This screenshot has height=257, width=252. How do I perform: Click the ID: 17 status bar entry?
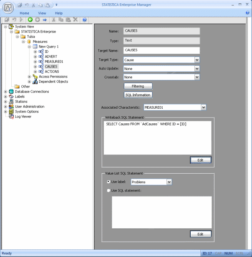pyautogui.click(x=207, y=253)
